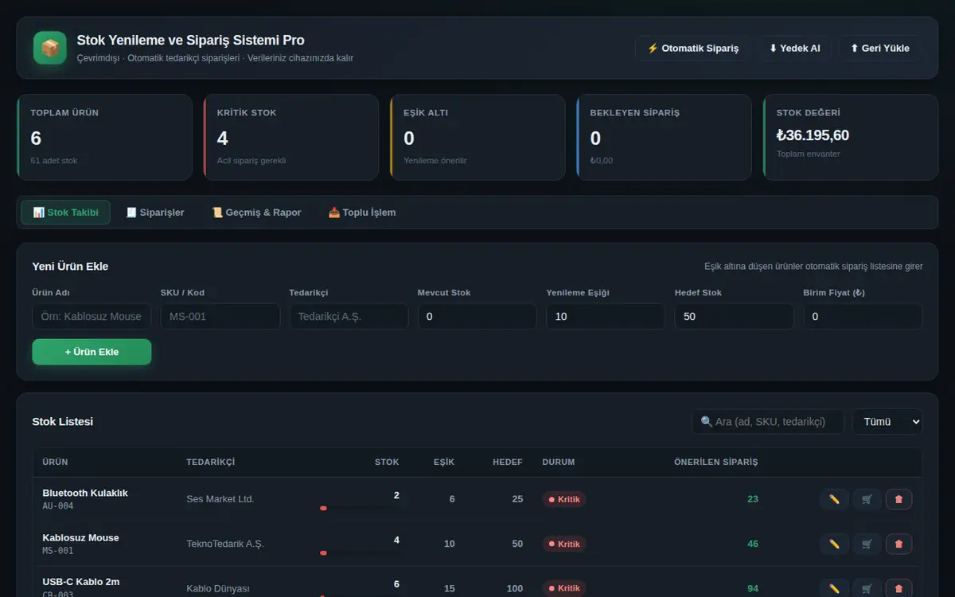This screenshot has width=955, height=597.
Task: Open the Tümü filter dropdown
Action: (x=887, y=422)
